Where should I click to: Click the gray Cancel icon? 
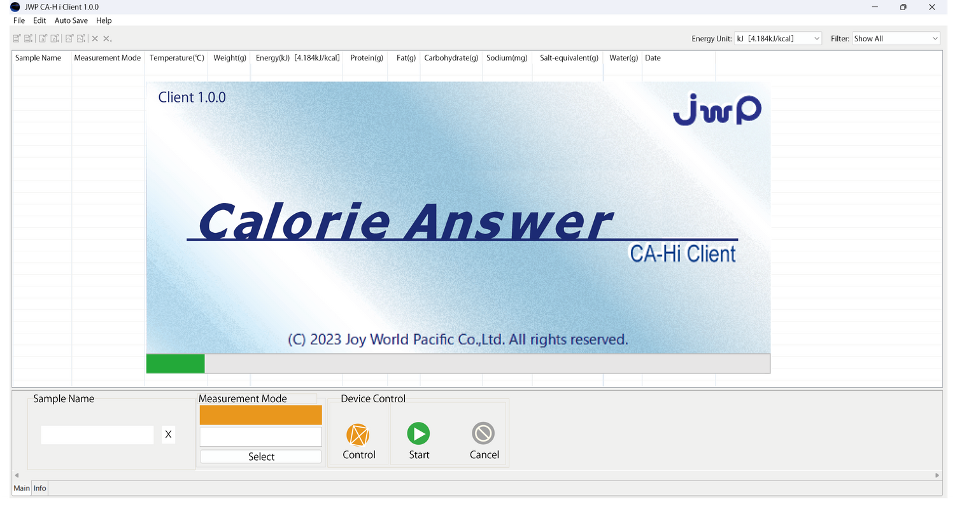click(x=483, y=433)
